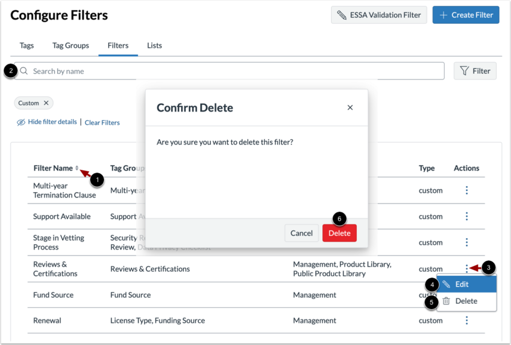The height and width of the screenshot is (345, 511).
Task: Focus the Search by name field
Action: point(229,71)
